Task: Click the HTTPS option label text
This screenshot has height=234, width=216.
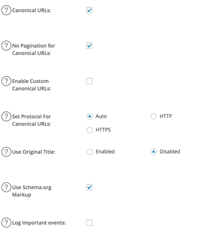Action: 103,130
